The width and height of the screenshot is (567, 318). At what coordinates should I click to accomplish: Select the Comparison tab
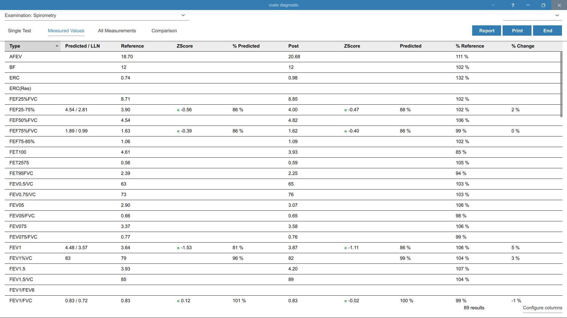(164, 31)
